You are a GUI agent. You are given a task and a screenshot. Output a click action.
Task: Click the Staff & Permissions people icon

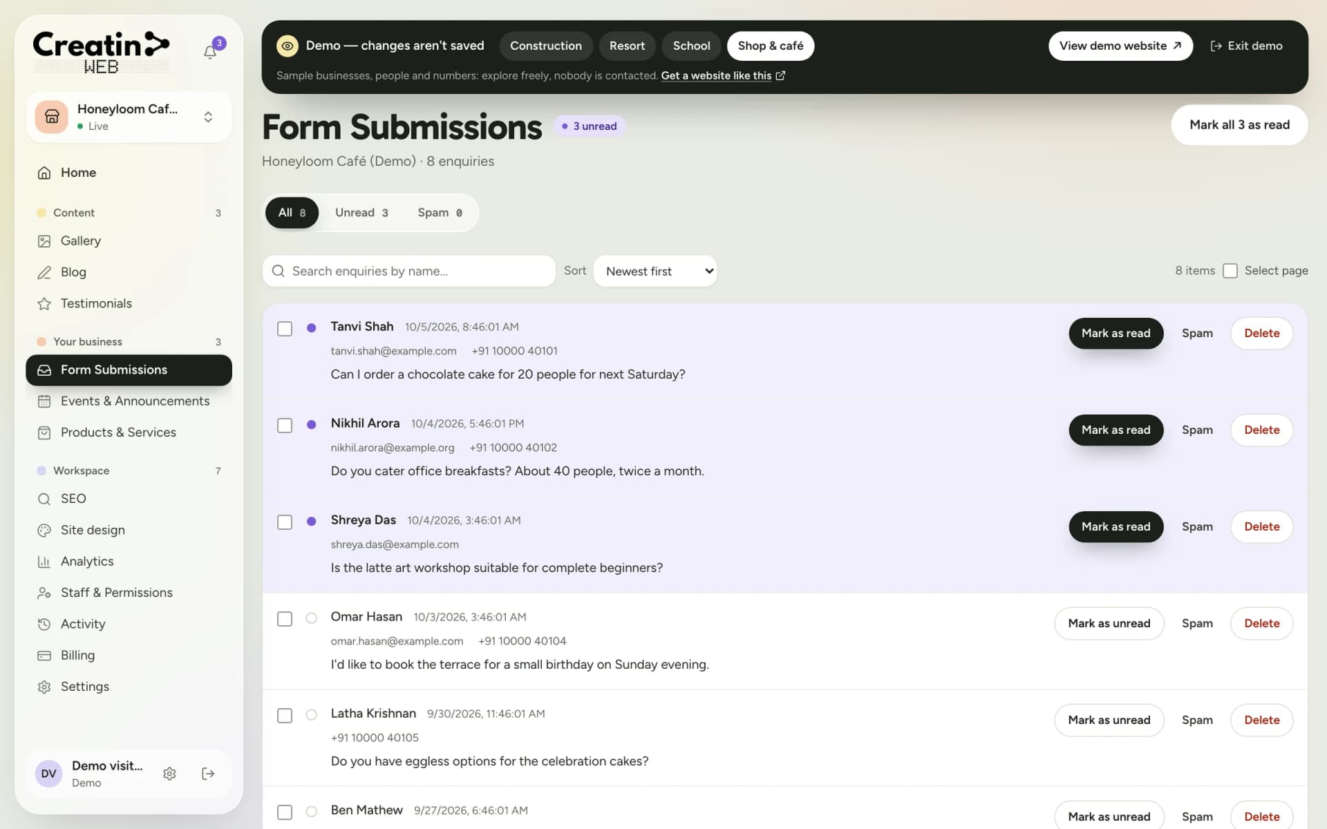44,593
